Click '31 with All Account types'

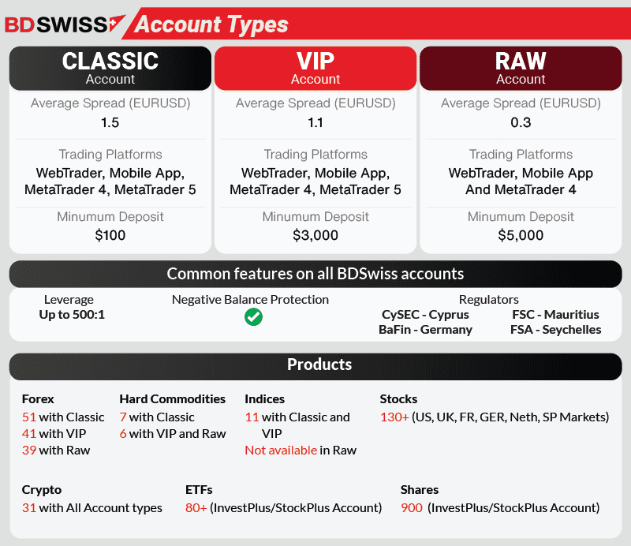[92, 508]
